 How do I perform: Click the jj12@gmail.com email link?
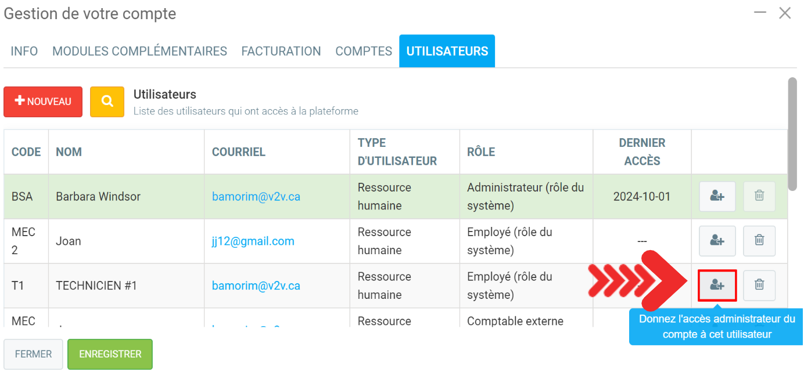[x=253, y=241]
